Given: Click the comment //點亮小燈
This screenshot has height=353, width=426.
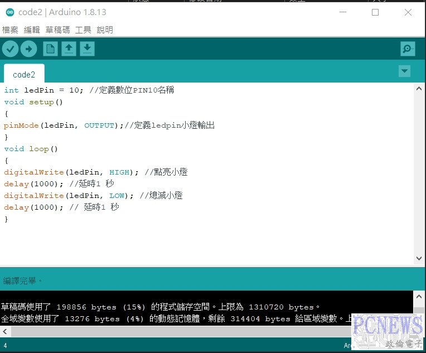Looking at the screenshot, I should 166,172.
